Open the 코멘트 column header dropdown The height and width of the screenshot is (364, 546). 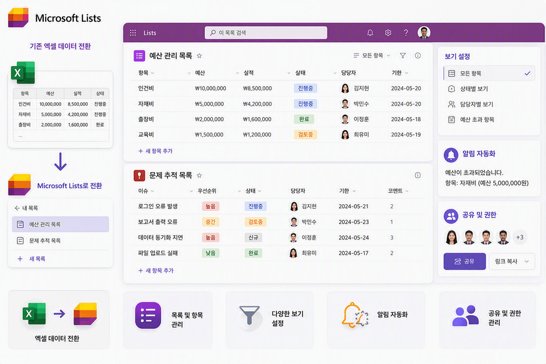[x=407, y=191]
